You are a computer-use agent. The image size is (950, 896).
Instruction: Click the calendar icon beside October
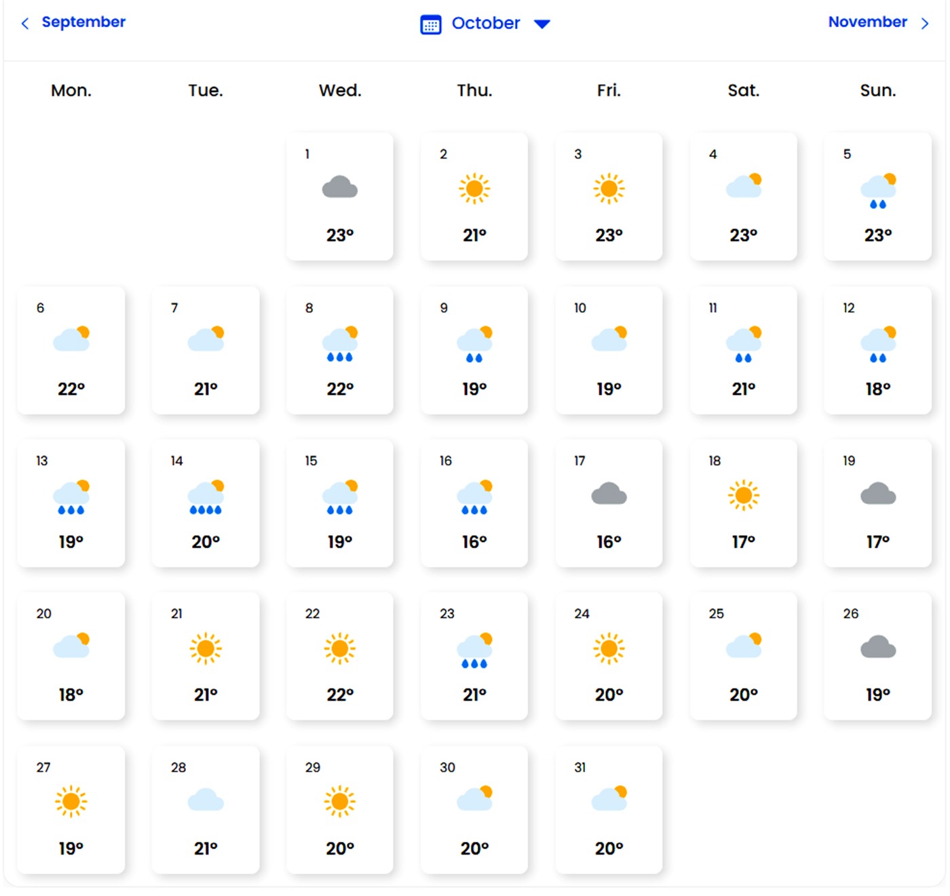coord(430,24)
